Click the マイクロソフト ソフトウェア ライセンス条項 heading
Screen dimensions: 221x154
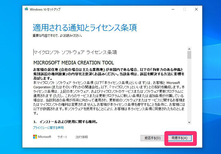point(75,52)
